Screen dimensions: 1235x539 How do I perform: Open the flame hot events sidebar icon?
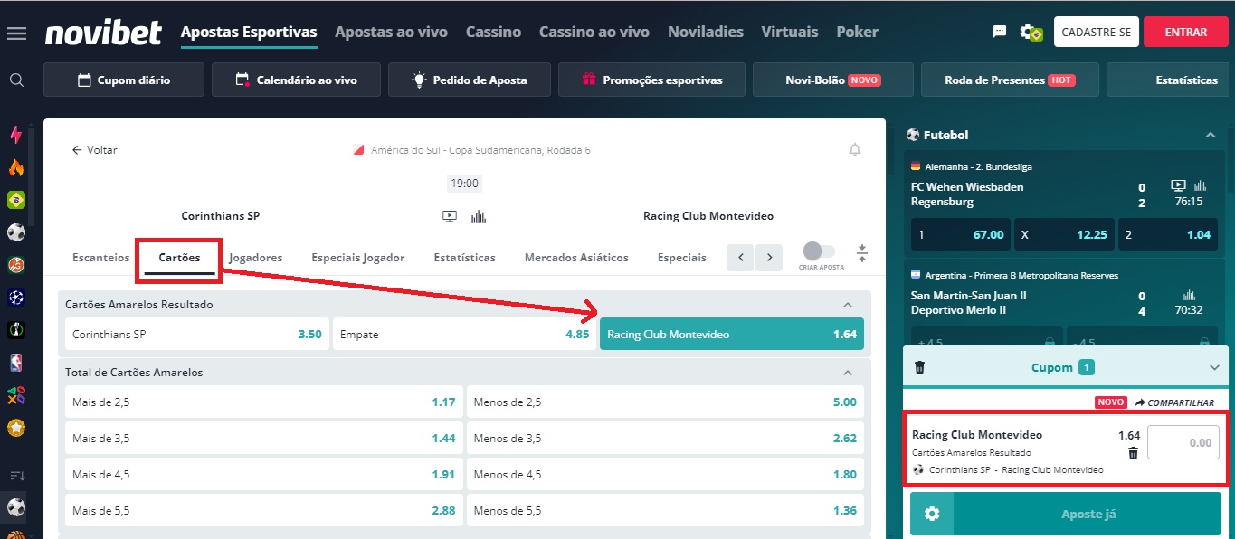(x=16, y=167)
